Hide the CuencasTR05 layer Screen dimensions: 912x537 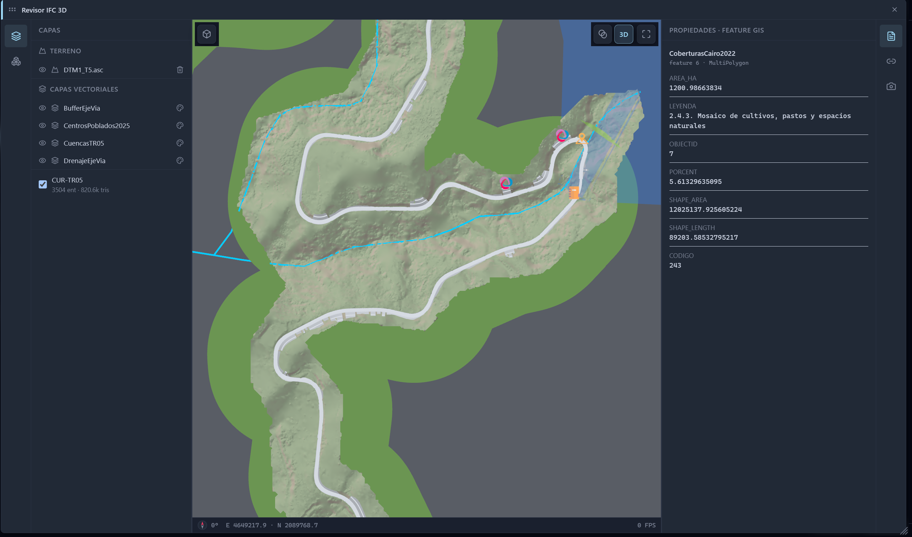[x=42, y=143]
